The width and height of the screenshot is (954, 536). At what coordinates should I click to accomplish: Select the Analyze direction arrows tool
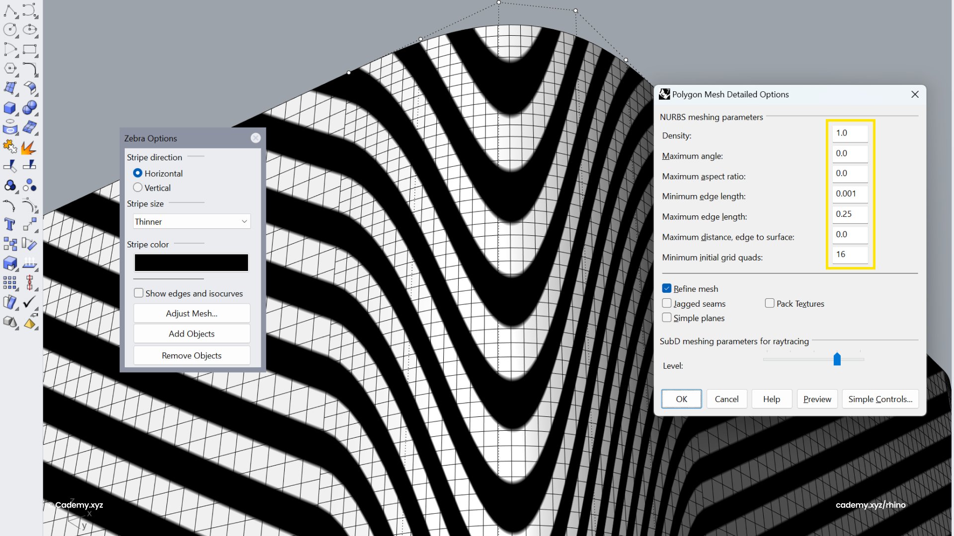[30, 264]
